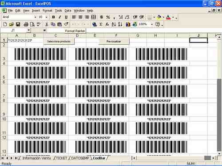Open Office Assistant help
Screen dimensions: 222x166
click(158, 24)
